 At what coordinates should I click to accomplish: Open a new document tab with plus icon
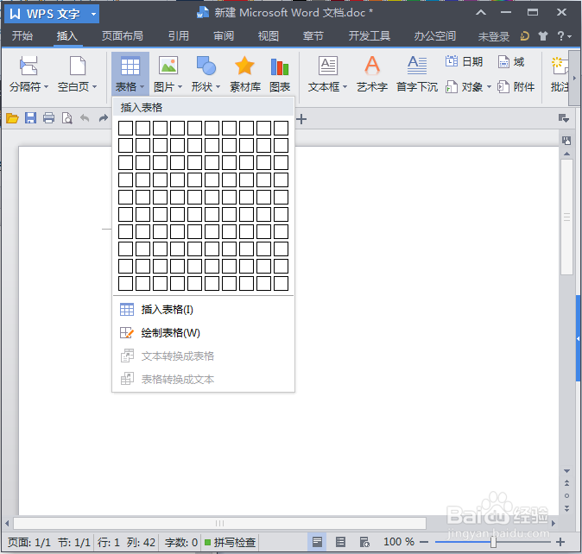point(301,119)
